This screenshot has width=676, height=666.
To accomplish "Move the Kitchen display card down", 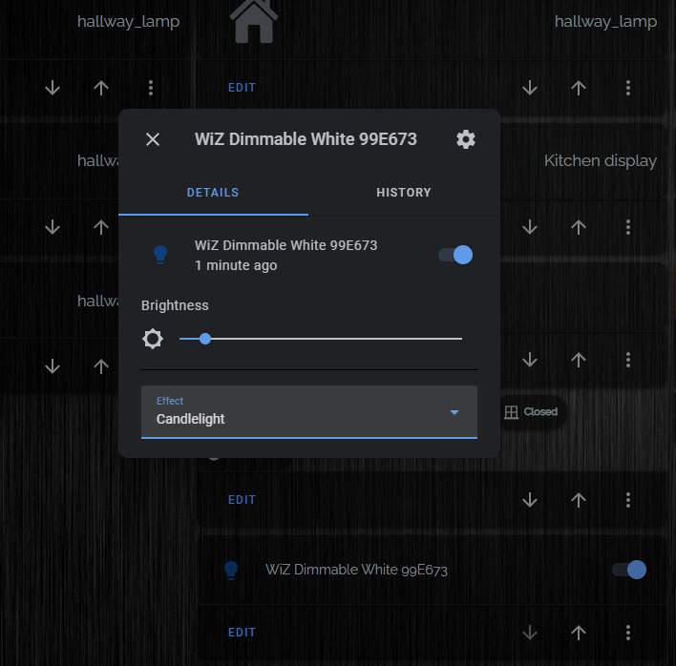I will click(x=529, y=227).
